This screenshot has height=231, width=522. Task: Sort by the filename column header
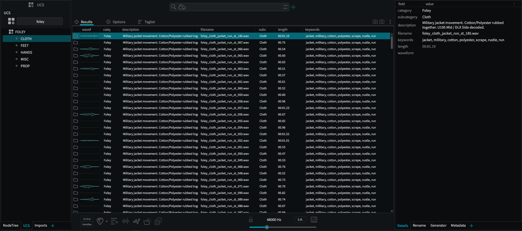pos(207,29)
